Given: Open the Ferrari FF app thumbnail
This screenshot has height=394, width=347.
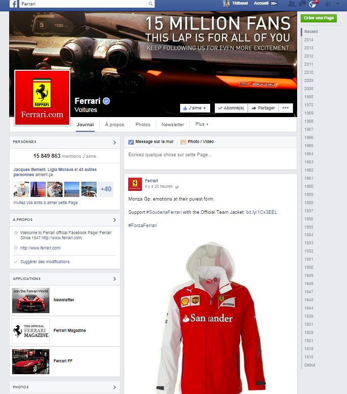Looking at the screenshot, I should click(31, 361).
